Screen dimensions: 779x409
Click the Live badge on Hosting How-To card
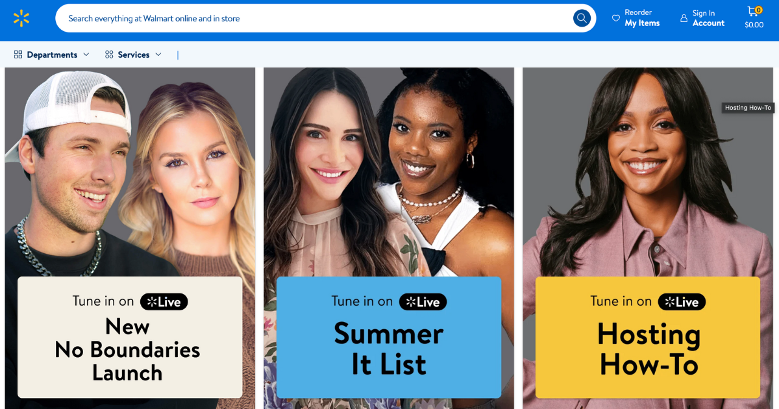tap(682, 302)
